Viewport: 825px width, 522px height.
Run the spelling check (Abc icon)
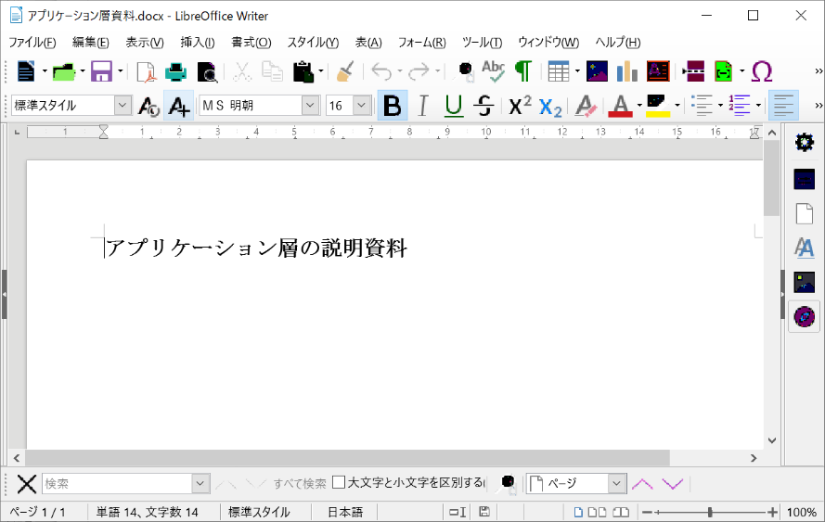coord(494,71)
